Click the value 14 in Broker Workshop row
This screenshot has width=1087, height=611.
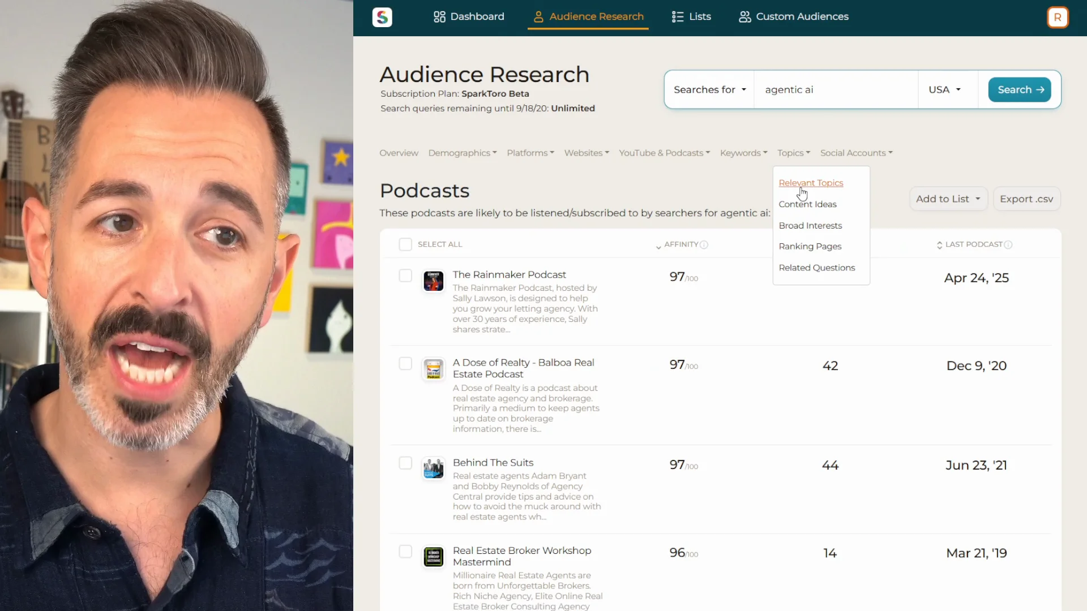click(830, 553)
